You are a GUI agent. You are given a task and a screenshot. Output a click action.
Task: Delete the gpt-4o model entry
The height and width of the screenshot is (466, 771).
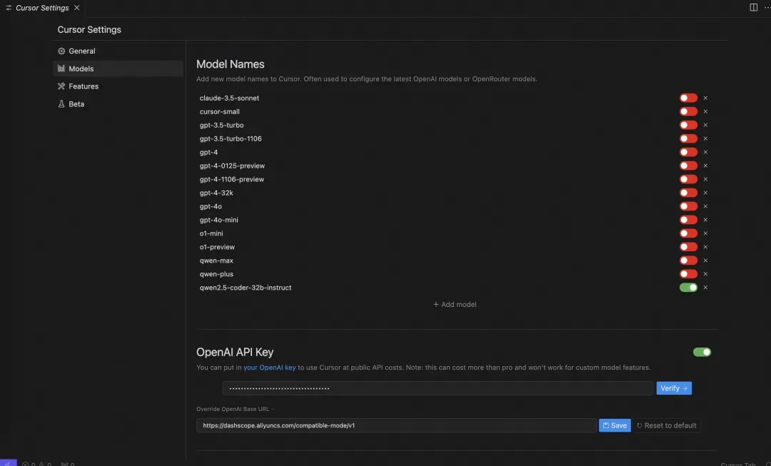click(705, 206)
